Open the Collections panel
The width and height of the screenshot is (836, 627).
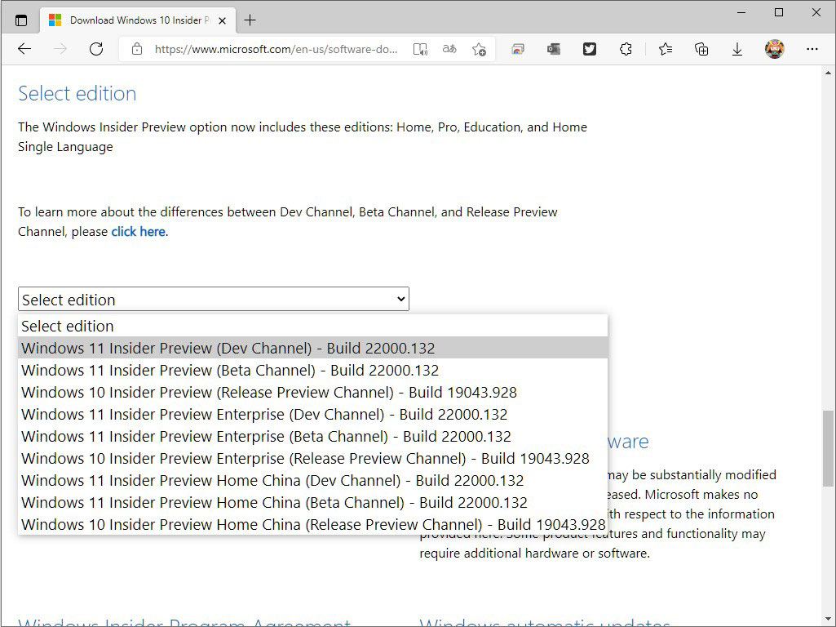click(701, 49)
